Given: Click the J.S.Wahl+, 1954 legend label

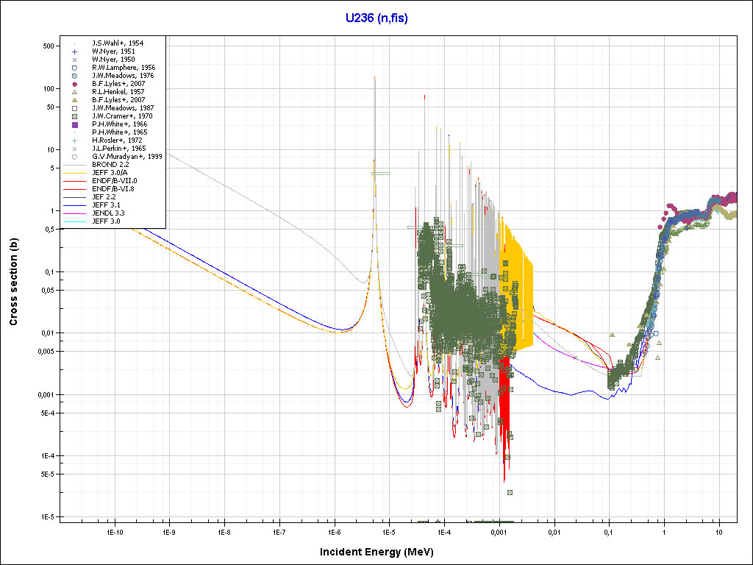Looking at the screenshot, I should [x=118, y=43].
